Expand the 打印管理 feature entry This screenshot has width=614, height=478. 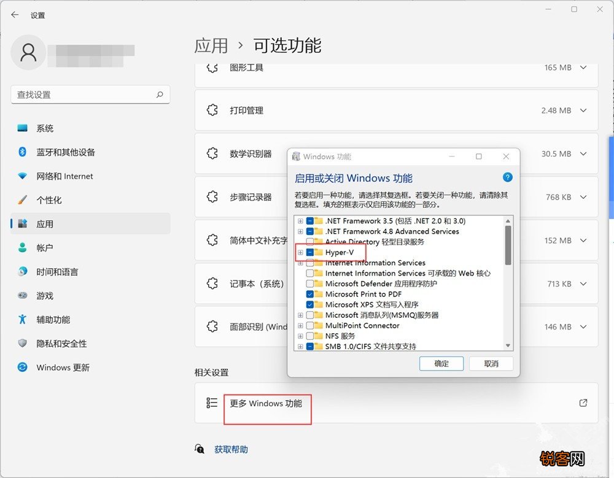583,110
